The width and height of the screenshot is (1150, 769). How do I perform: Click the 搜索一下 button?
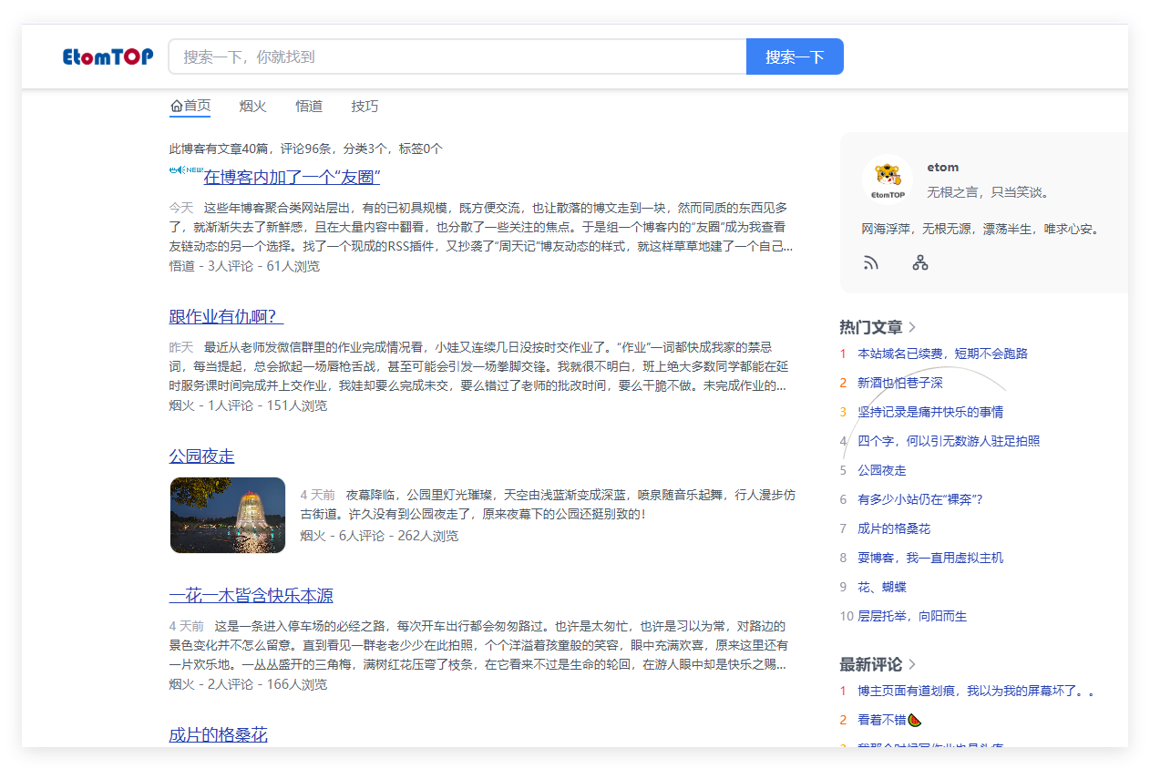tap(795, 56)
